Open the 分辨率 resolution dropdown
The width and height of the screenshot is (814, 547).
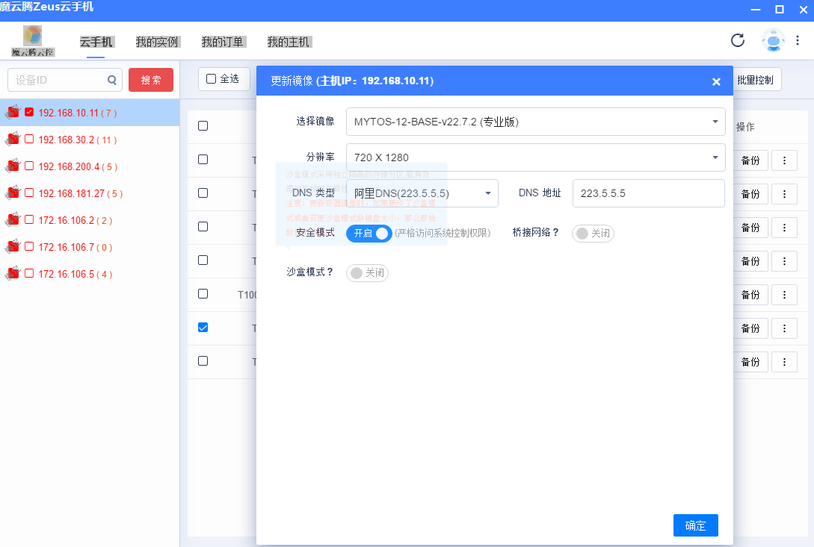coord(534,157)
